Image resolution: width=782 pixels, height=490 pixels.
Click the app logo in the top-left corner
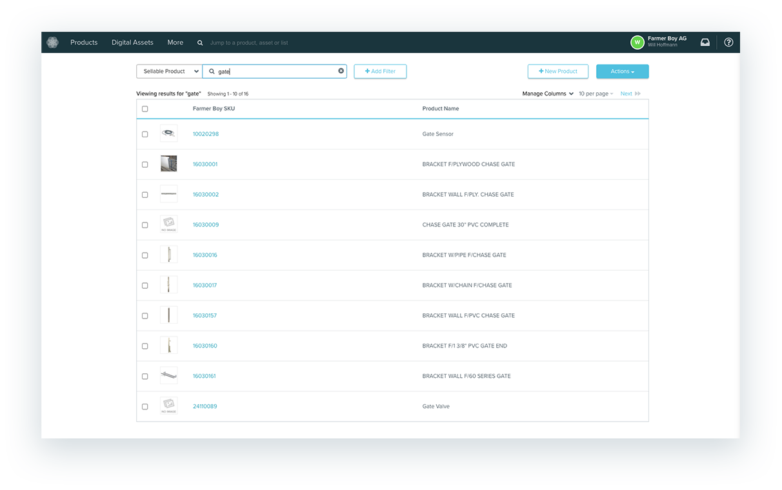pyautogui.click(x=52, y=43)
